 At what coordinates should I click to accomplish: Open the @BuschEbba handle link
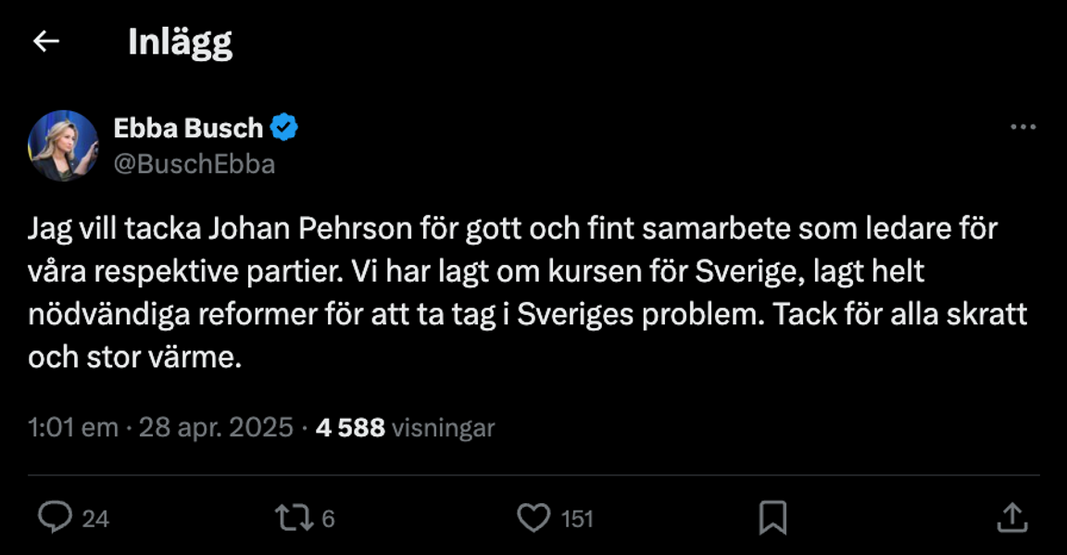pos(194,164)
